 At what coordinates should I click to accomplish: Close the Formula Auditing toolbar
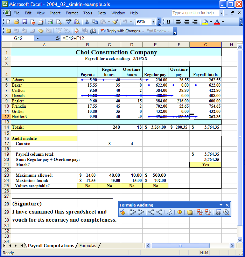(x=227, y=205)
